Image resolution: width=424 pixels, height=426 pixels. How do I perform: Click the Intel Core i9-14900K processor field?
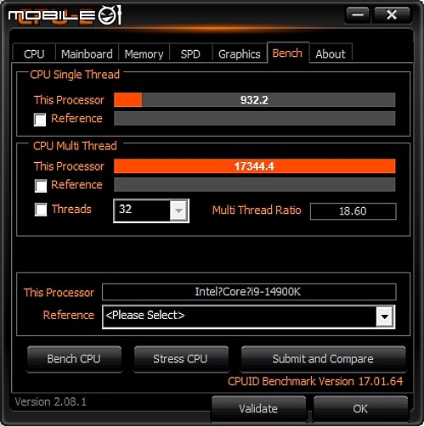point(249,292)
